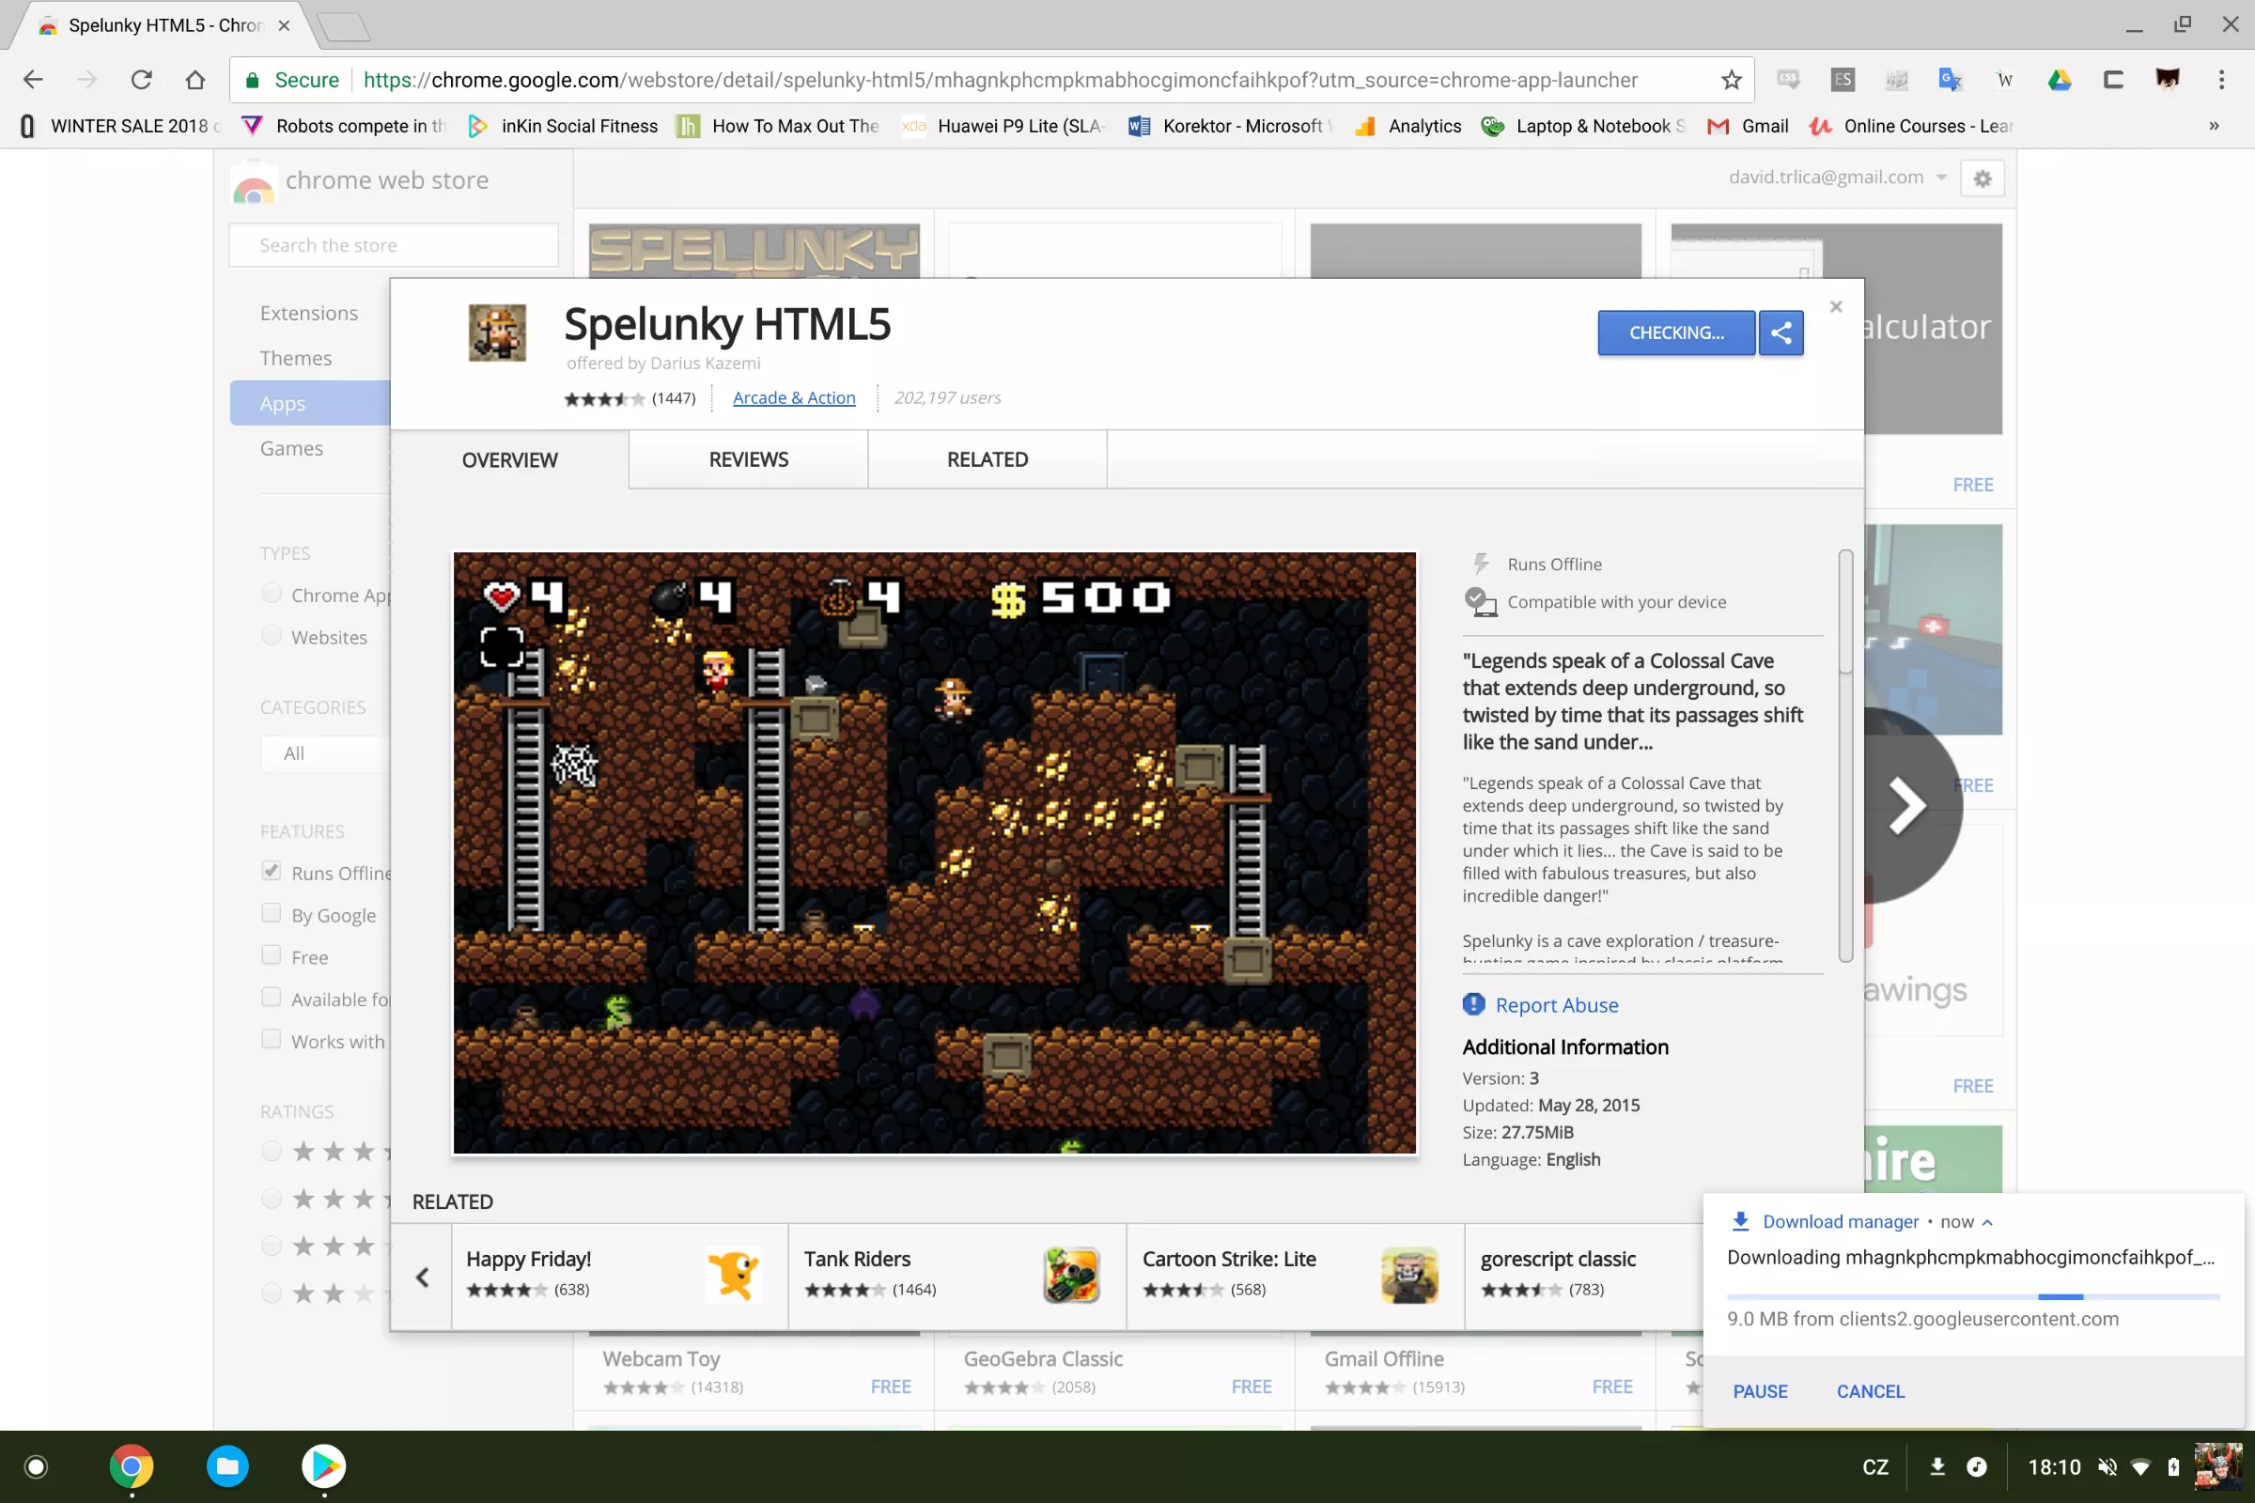
Task: Click the ES extension icon
Action: click(x=1842, y=80)
